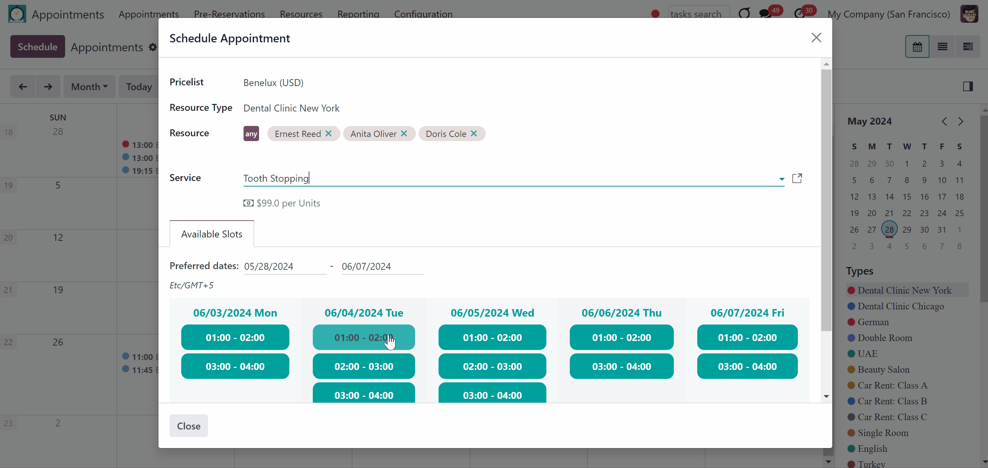The height and width of the screenshot is (468, 988).
Task: Select the Pricelist value Benelux (USD)
Action: [x=274, y=83]
